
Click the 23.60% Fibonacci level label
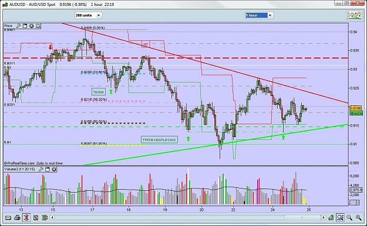93,73
